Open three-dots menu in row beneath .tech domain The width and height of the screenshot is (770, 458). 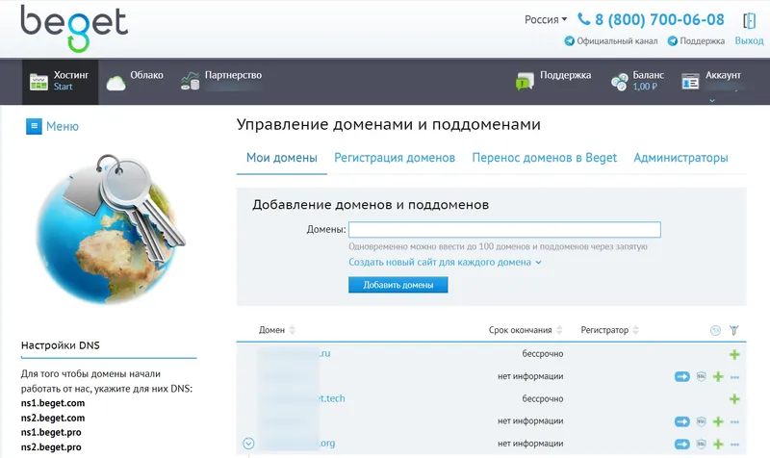(734, 422)
